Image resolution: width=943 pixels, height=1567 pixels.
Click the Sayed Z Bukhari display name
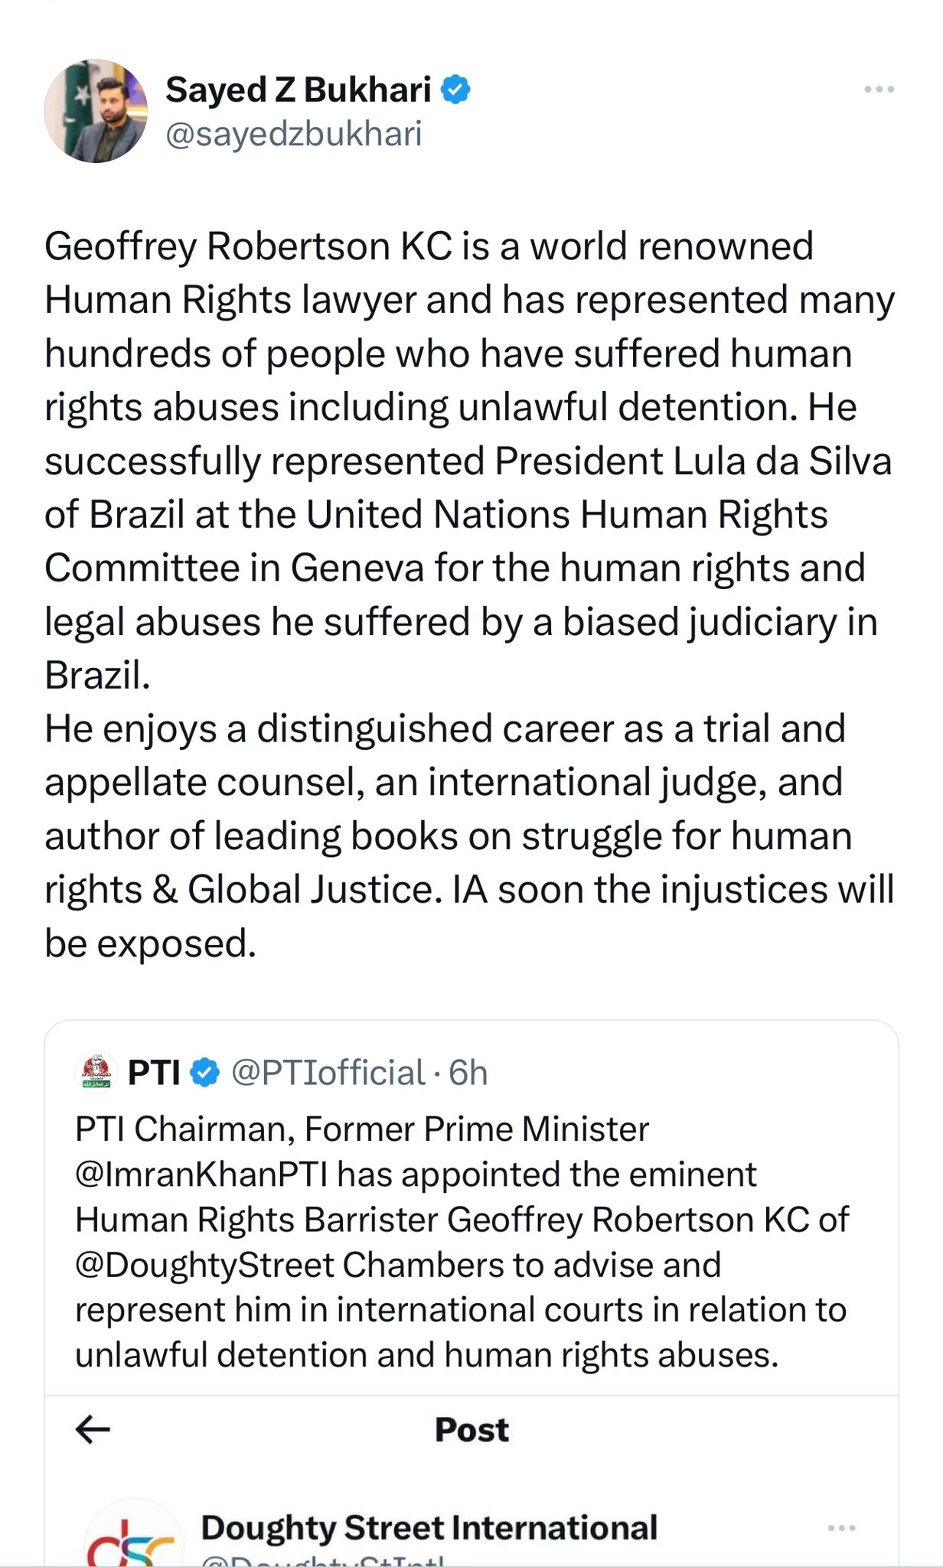point(299,90)
